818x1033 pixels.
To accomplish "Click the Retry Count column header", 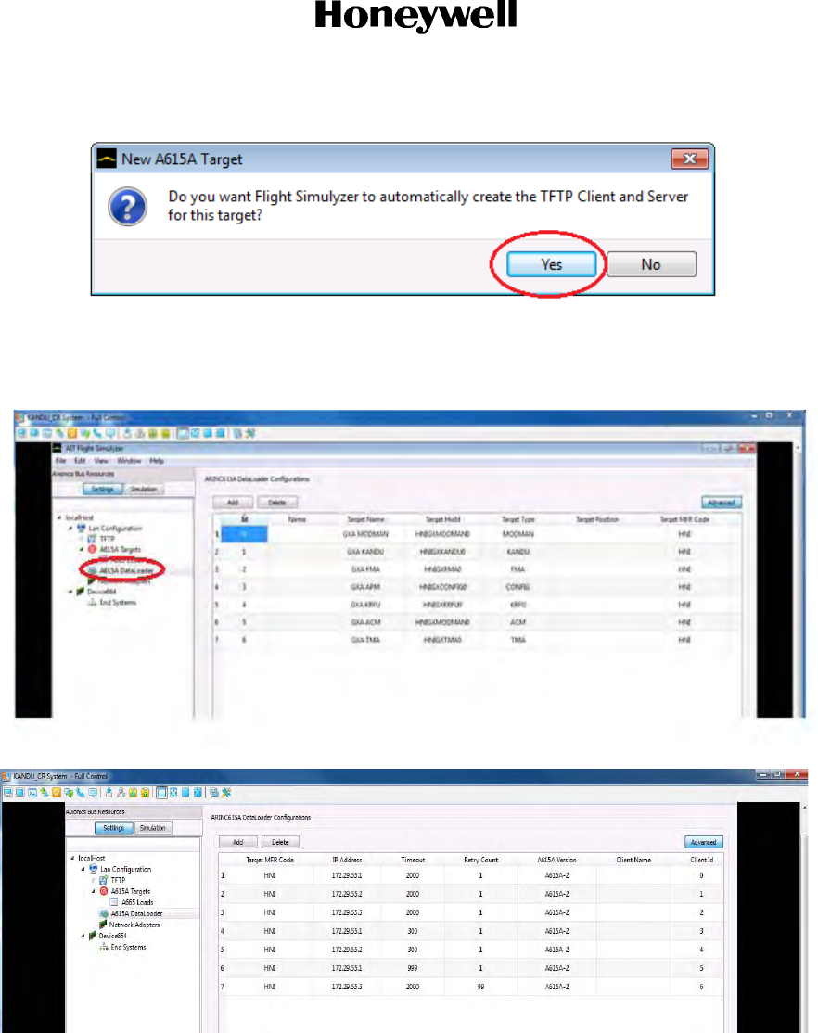I will coord(481,860).
